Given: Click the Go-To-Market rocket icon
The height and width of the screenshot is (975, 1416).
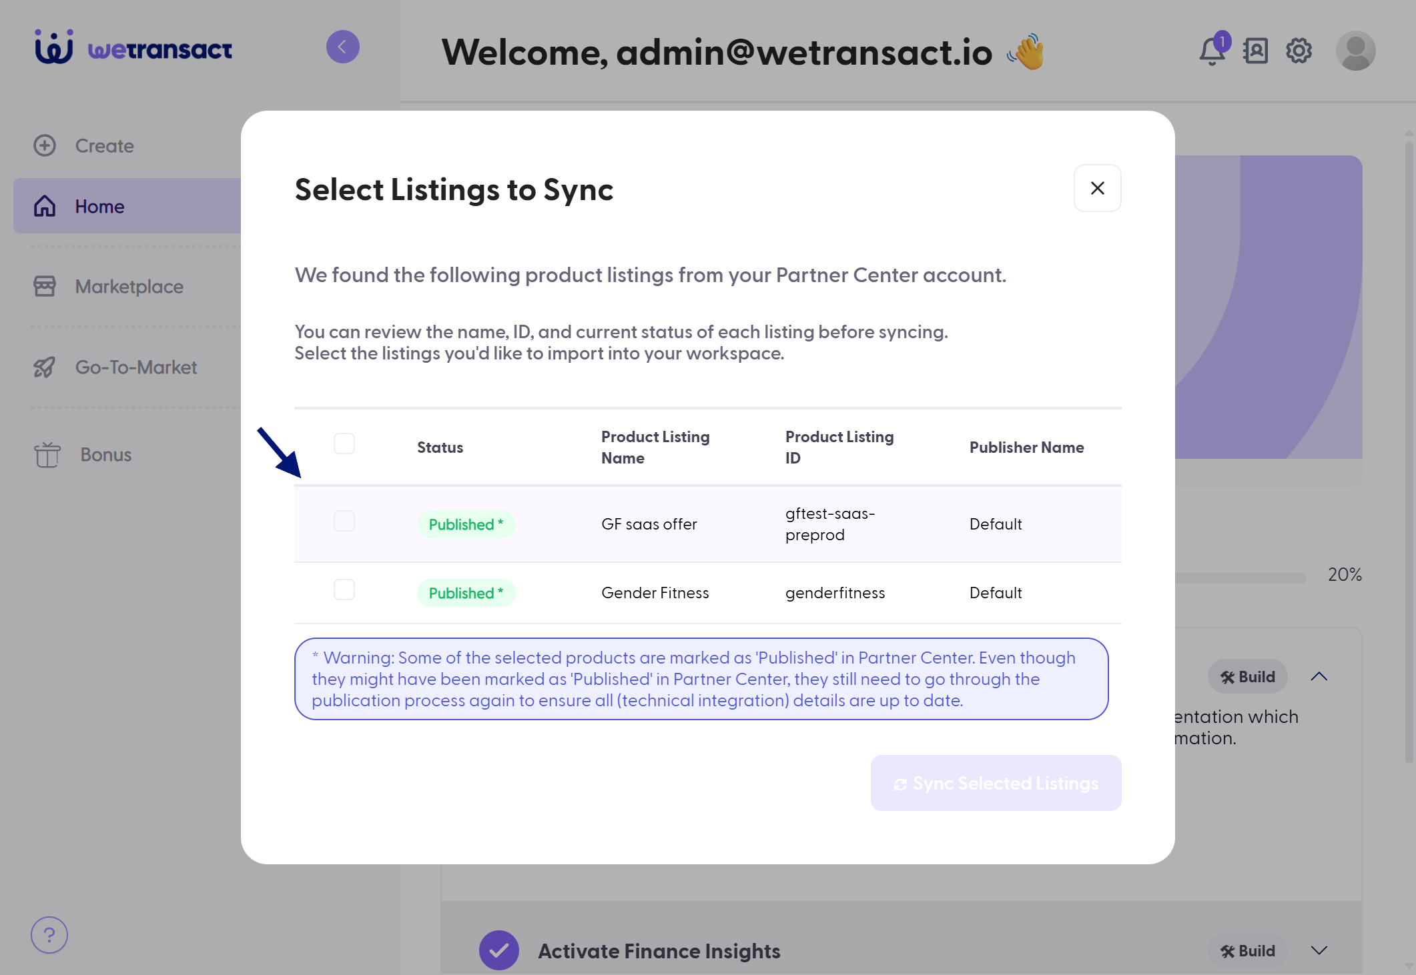Looking at the screenshot, I should tap(45, 367).
